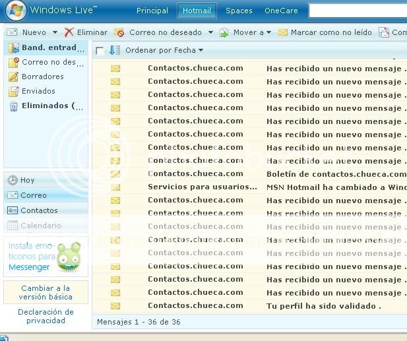The width and height of the screenshot is (407, 341).
Task: Click the junk mail icon in toolbar
Action: [x=119, y=32]
